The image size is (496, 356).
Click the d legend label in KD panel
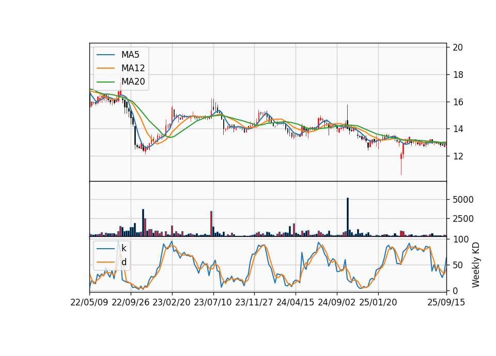pos(123,262)
